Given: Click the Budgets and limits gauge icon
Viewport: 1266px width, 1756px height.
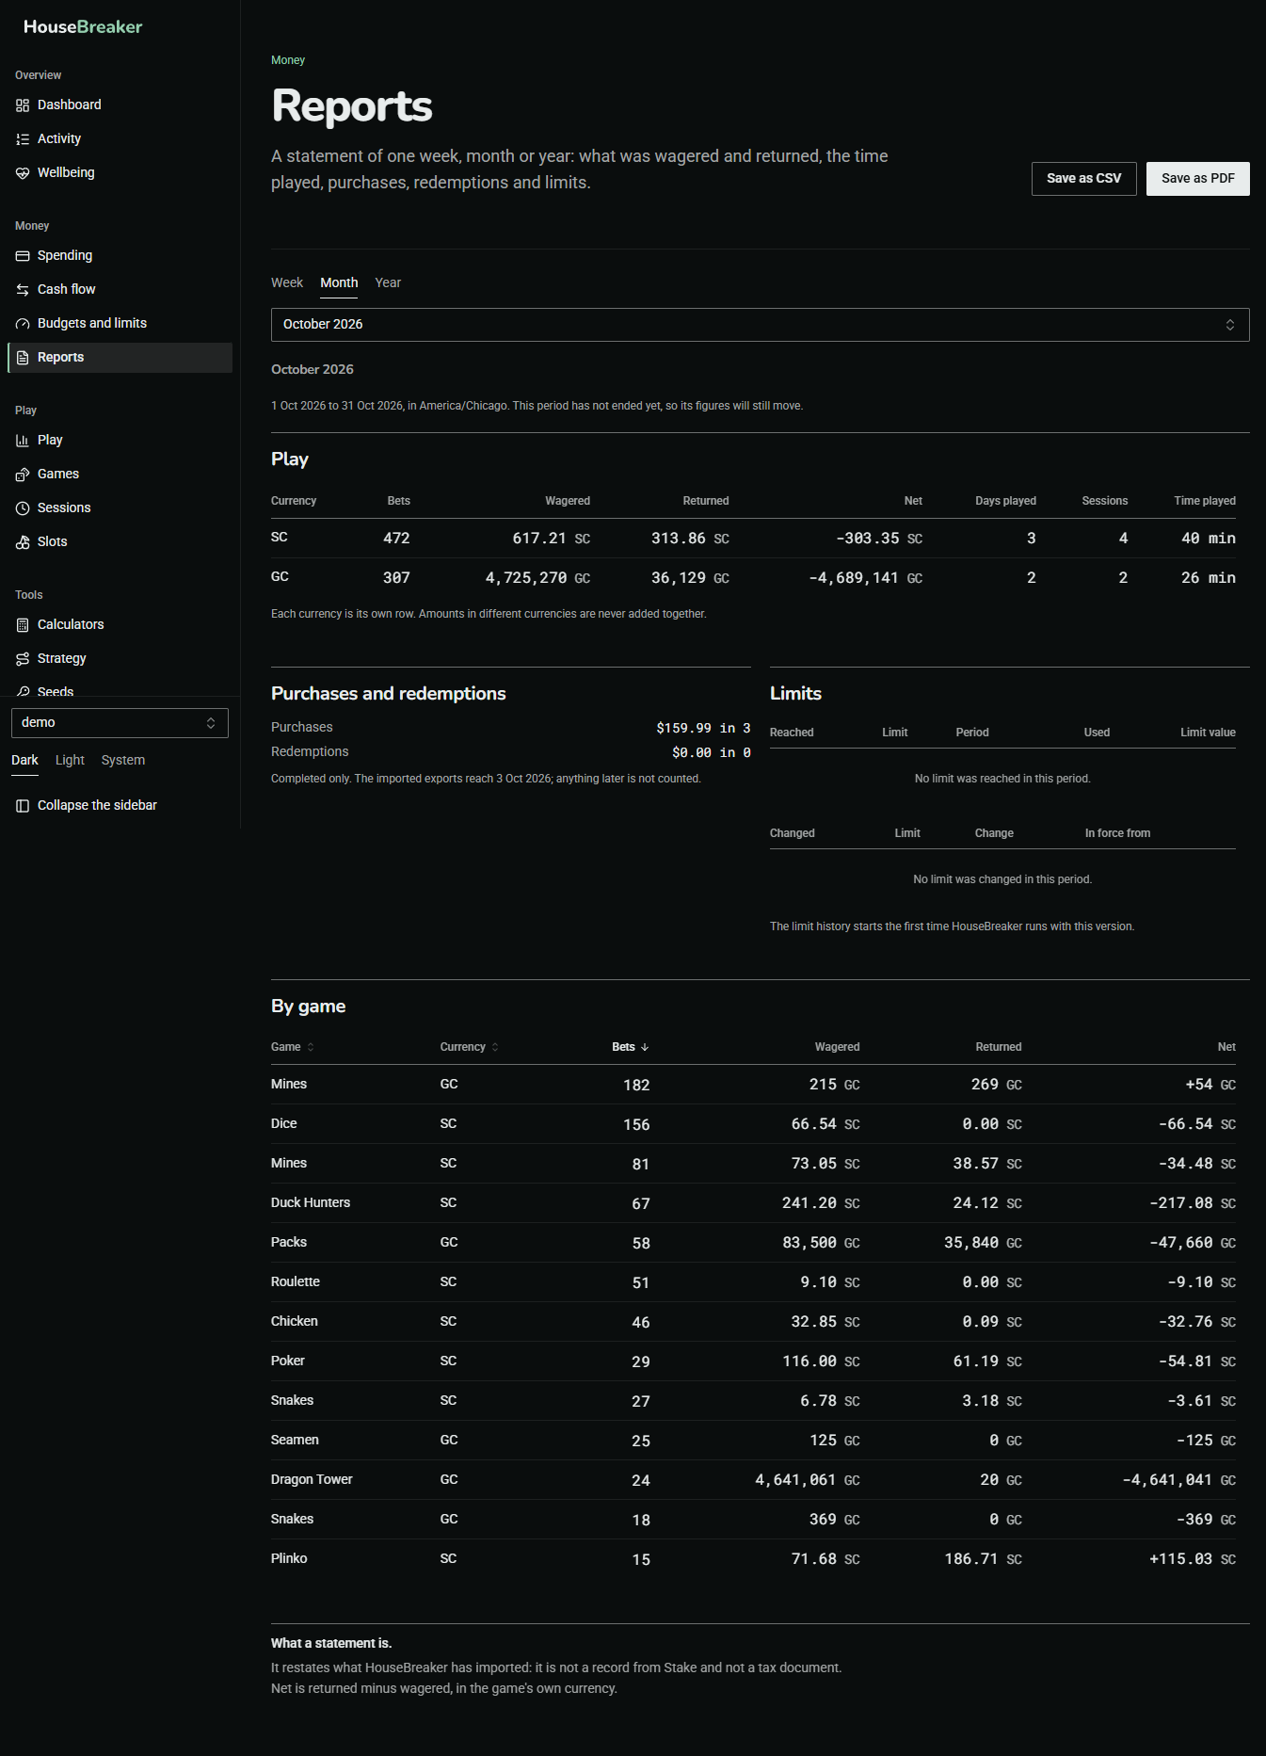Looking at the screenshot, I should click(x=23, y=324).
